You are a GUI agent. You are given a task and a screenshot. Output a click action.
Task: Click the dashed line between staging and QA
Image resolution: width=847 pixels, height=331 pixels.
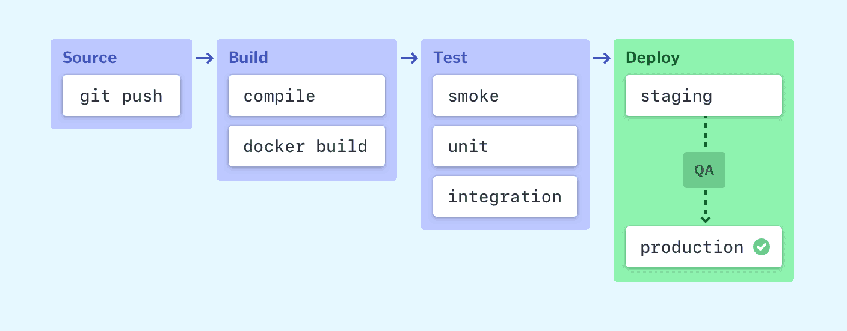705,134
